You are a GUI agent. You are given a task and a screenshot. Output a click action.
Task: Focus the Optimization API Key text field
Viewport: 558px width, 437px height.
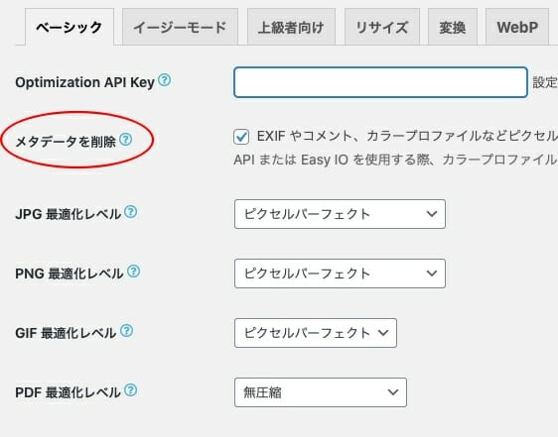[x=380, y=82]
